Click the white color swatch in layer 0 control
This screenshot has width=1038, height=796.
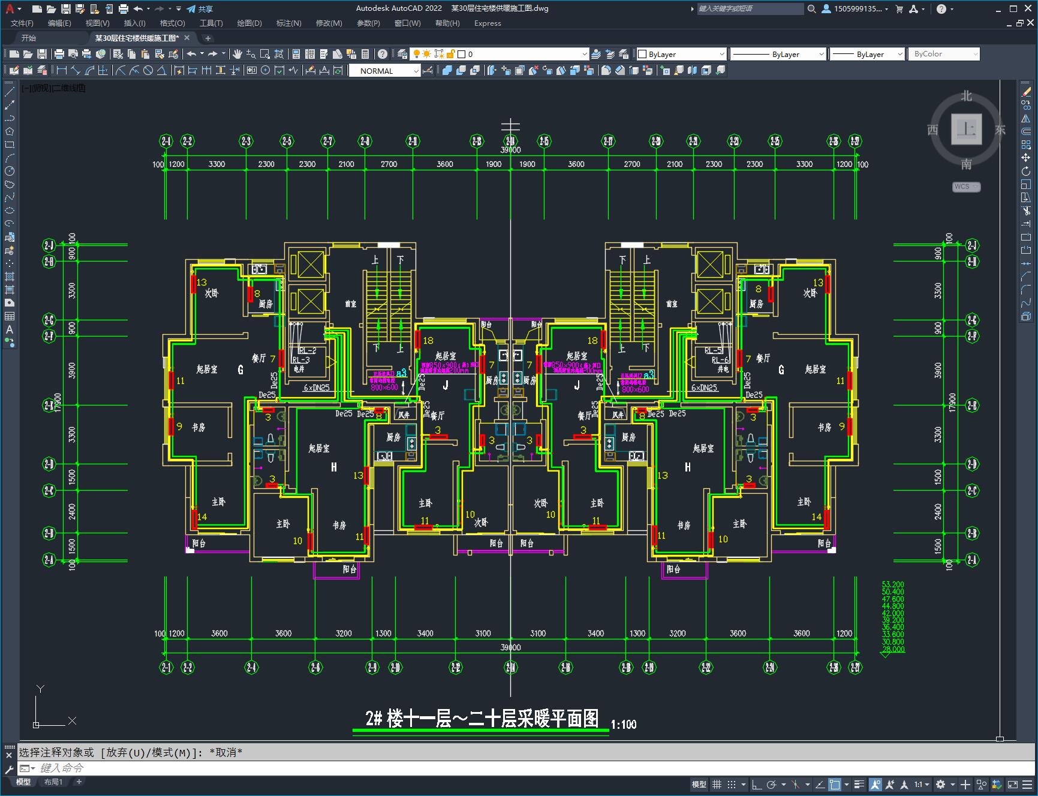(x=462, y=54)
